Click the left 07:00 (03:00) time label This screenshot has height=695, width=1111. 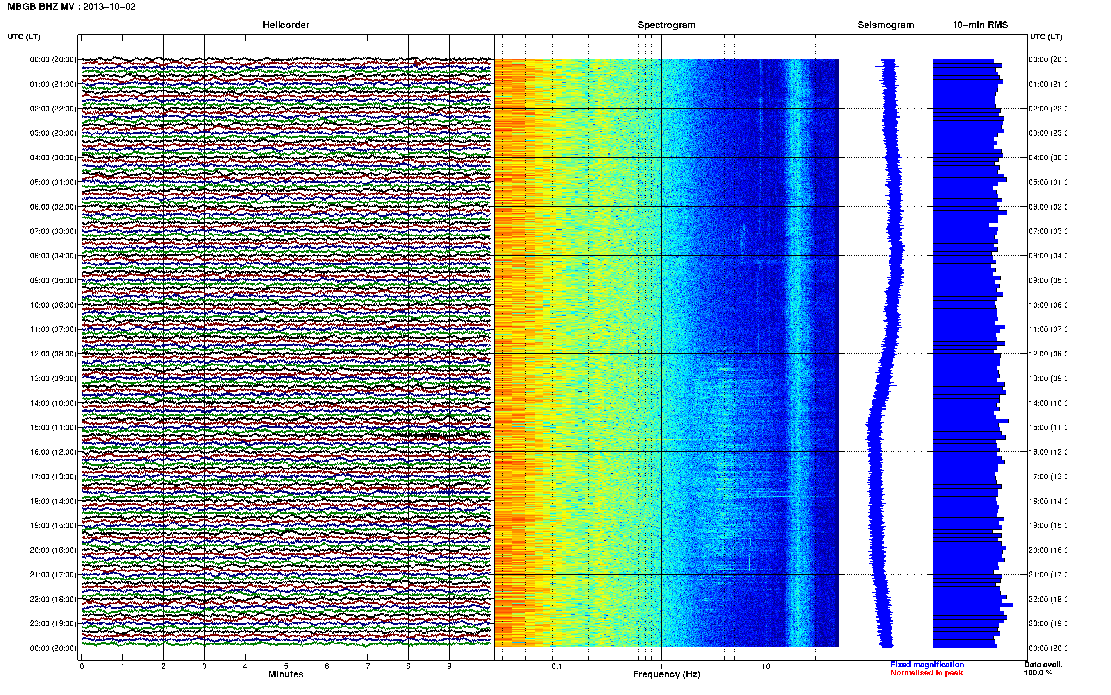[53, 231]
